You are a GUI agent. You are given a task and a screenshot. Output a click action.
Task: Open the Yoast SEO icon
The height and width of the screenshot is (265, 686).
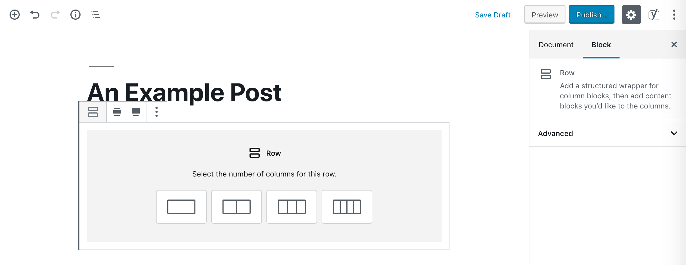pyautogui.click(x=654, y=15)
